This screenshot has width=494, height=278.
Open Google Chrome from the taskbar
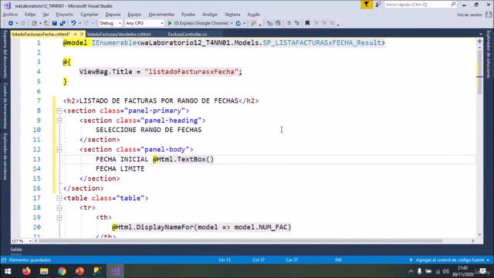(x=62, y=271)
